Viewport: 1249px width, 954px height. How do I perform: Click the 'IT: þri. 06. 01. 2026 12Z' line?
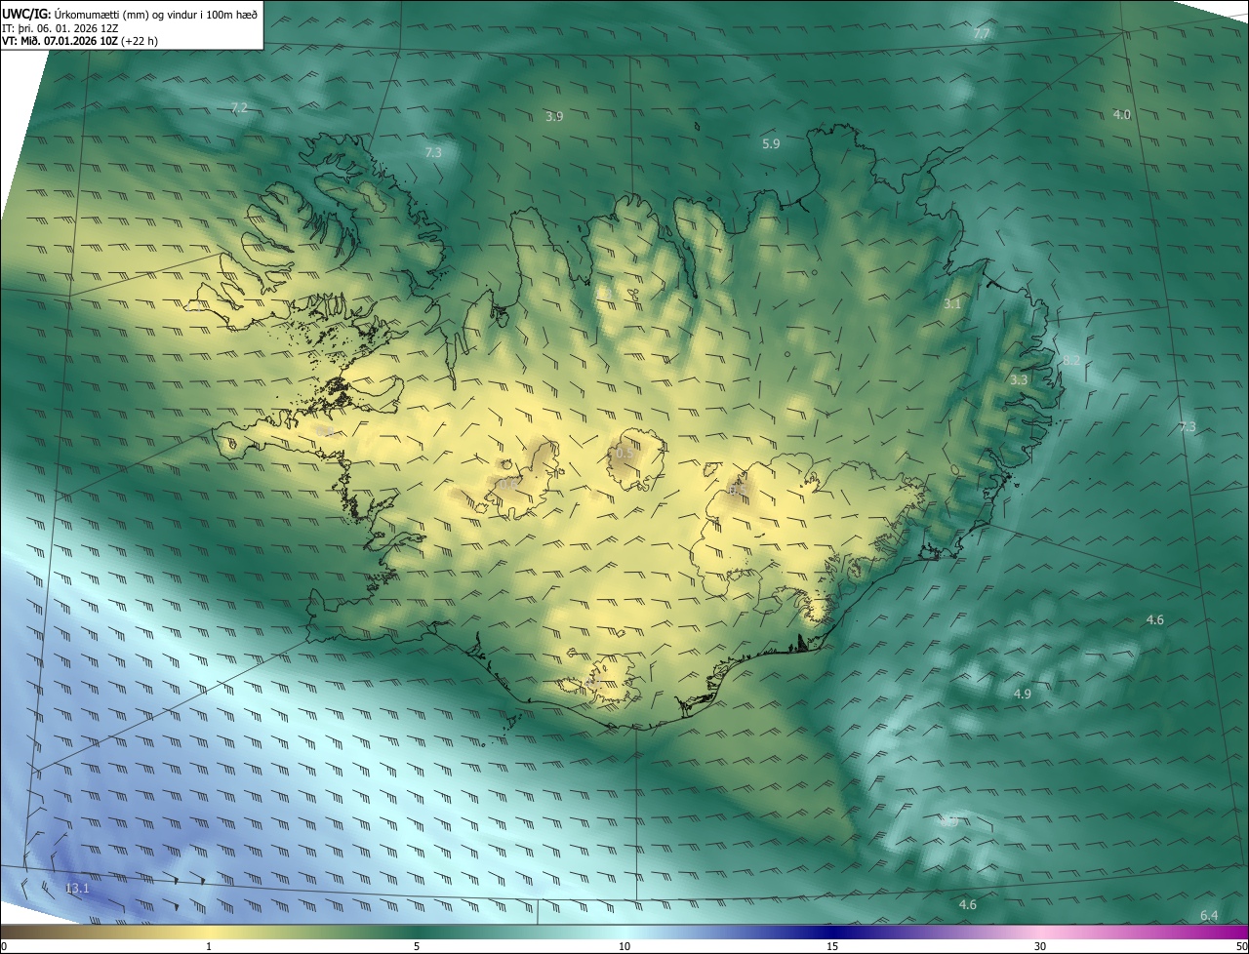tap(60, 28)
